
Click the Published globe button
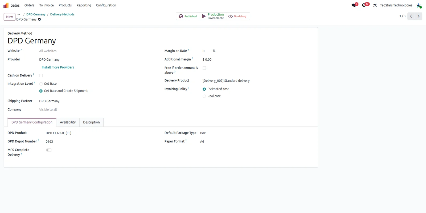(x=188, y=16)
